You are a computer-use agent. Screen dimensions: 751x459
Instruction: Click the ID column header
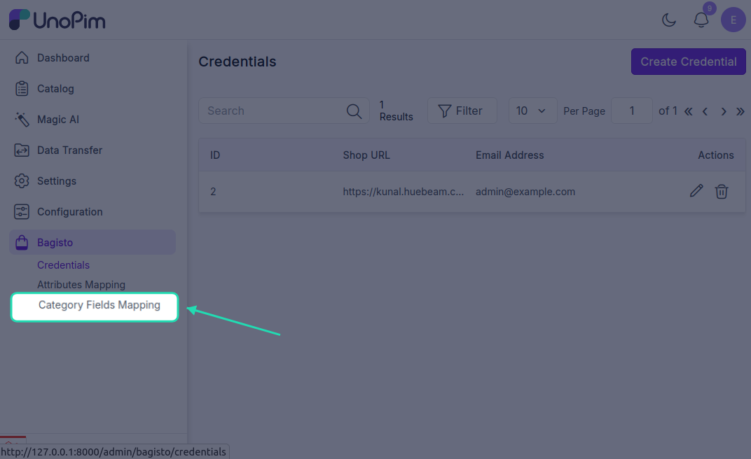215,155
